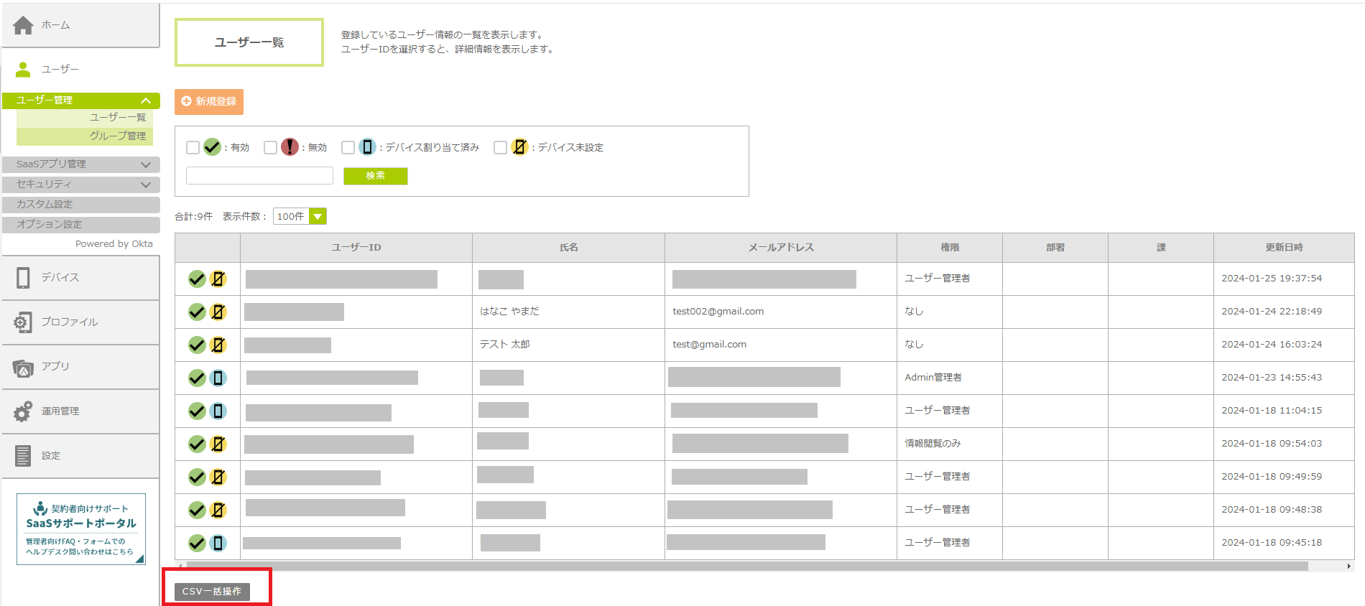Screen dimensions: 1365x606
Task: Click the Settings document icon in sidebar
Action: pyautogui.click(x=23, y=456)
